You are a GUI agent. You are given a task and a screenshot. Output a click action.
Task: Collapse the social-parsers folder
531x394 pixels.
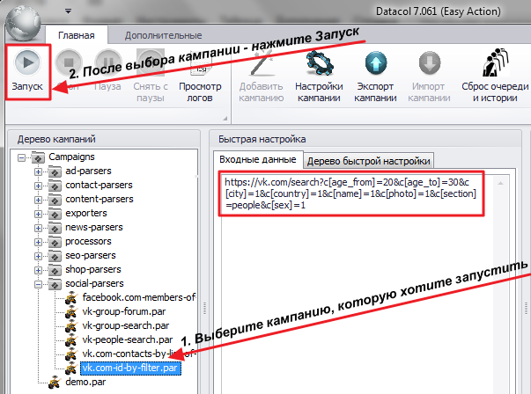coord(38,284)
